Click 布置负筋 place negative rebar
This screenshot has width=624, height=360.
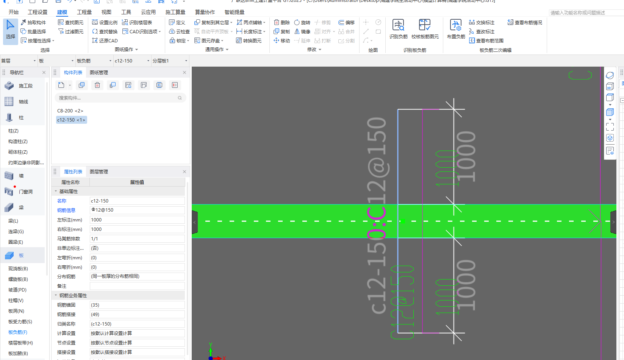pyautogui.click(x=456, y=29)
